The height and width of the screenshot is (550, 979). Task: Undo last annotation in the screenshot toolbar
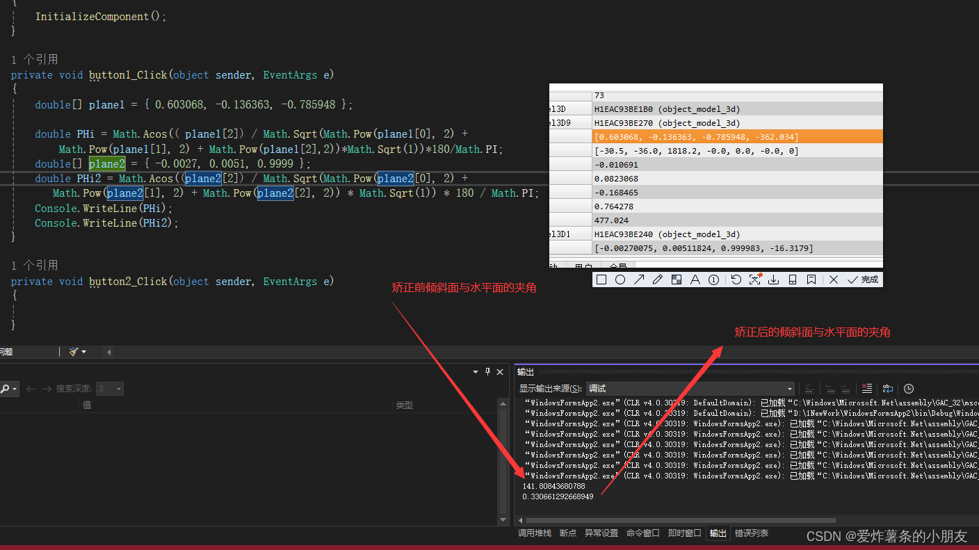pos(736,280)
